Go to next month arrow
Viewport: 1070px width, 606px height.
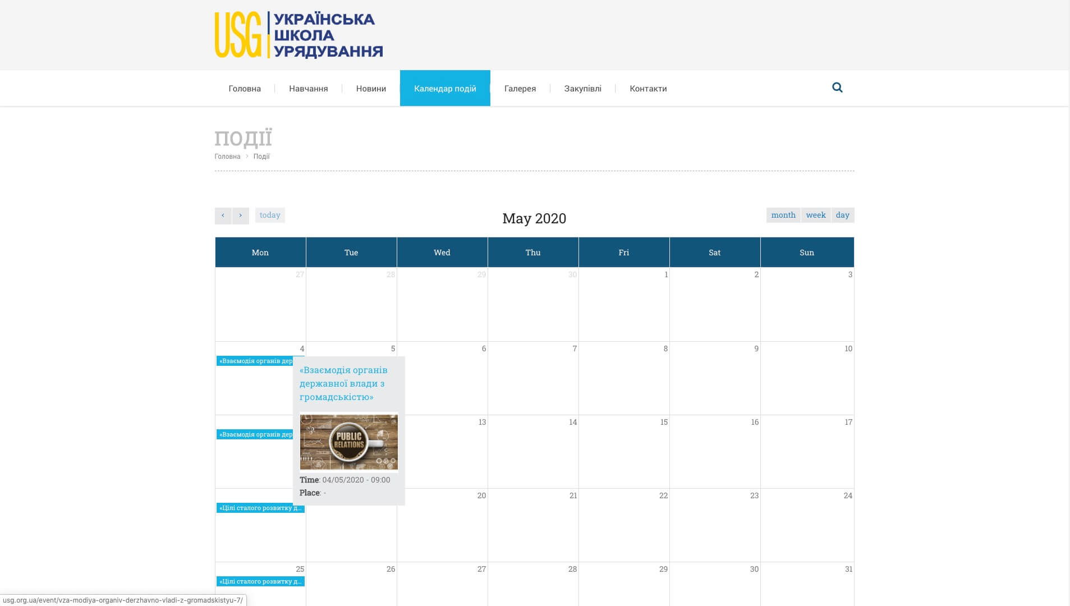240,215
